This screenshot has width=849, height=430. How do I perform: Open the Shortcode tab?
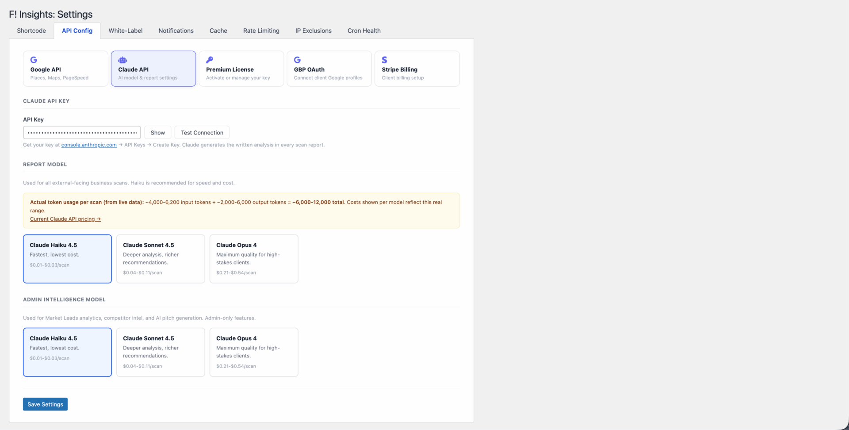tap(31, 31)
